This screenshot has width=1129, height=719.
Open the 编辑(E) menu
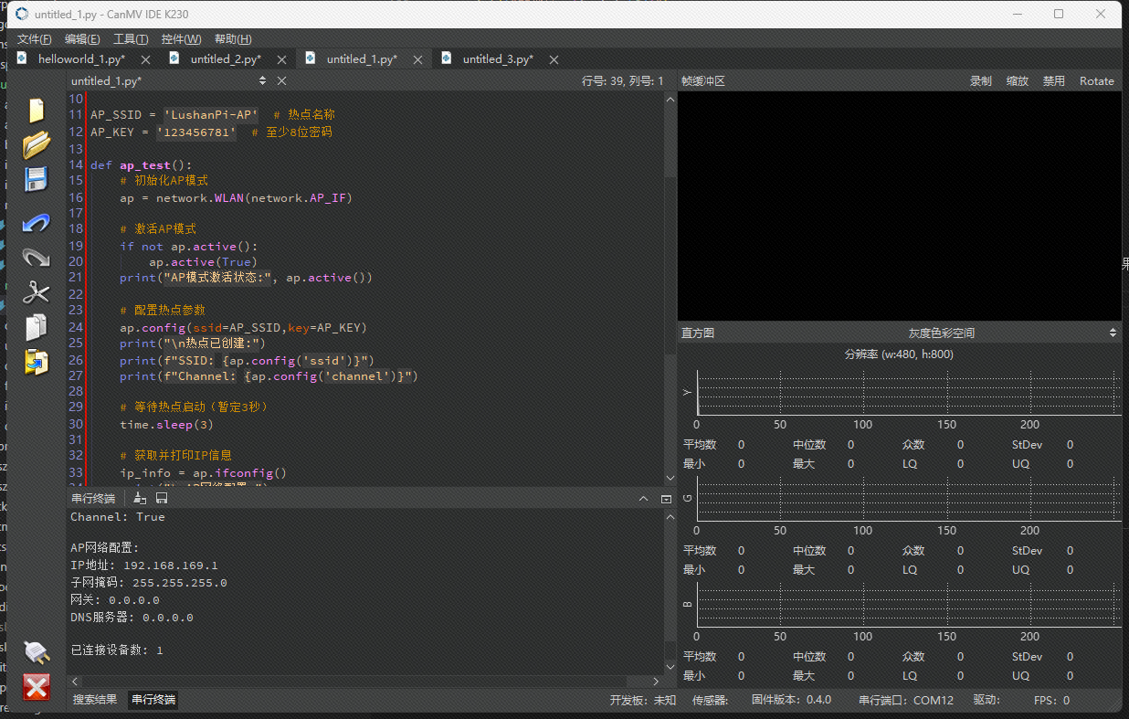(82, 39)
